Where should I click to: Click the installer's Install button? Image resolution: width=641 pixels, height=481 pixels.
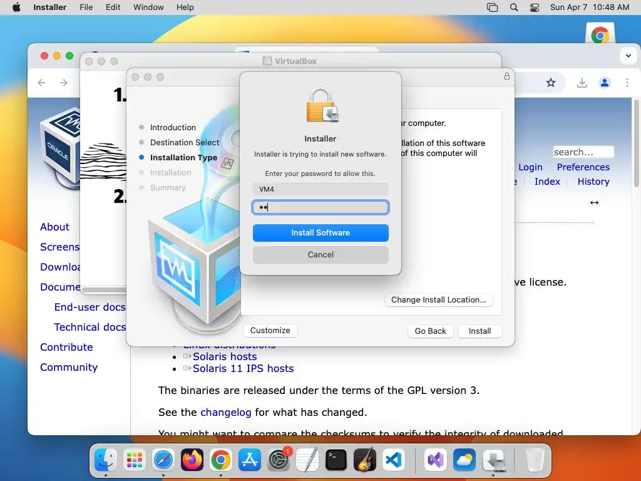pyautogui.click(x=480, y=331)
